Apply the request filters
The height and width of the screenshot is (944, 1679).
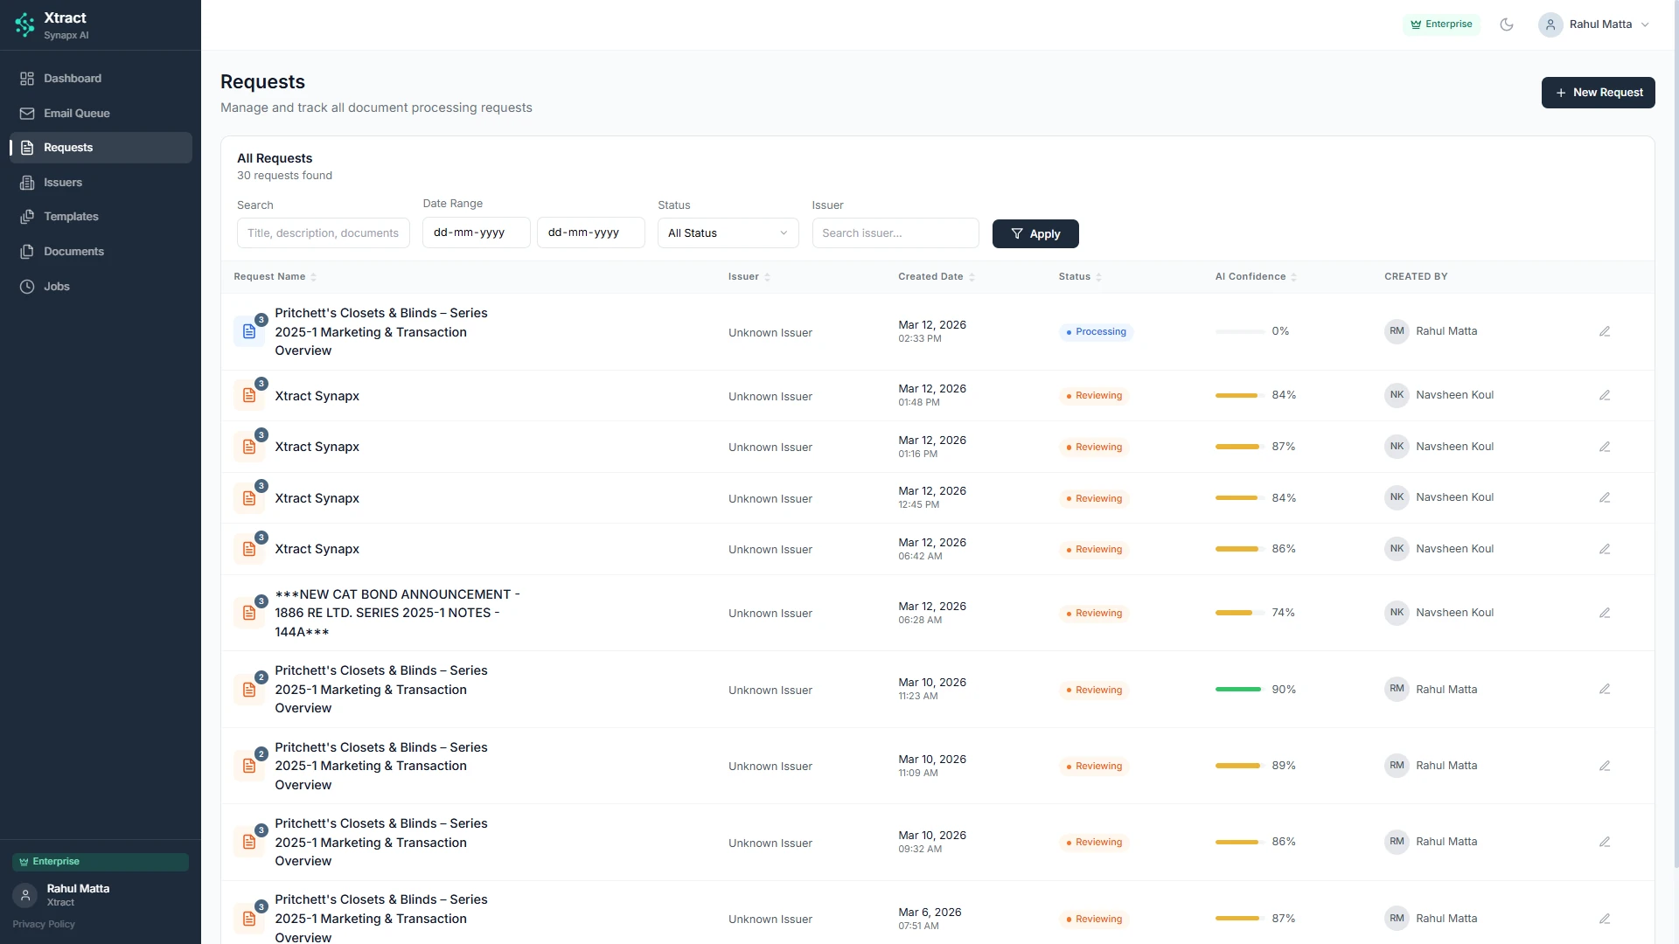[x=1035, y=234]
